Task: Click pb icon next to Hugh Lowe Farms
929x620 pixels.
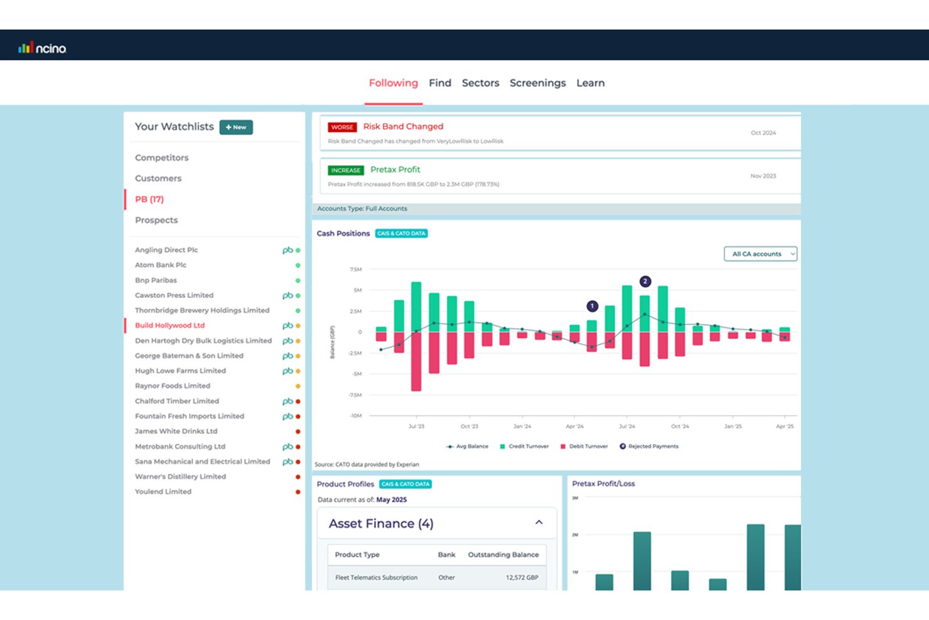Action: tap(287, 371)
